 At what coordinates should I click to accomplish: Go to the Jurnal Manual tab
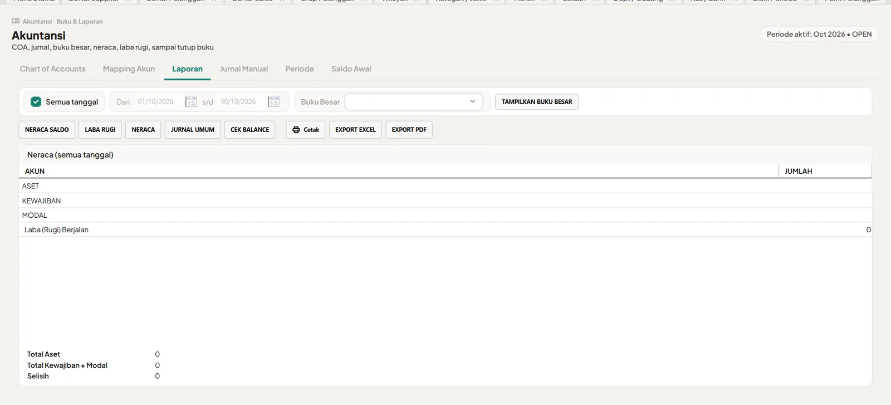(x=244, y=69)
